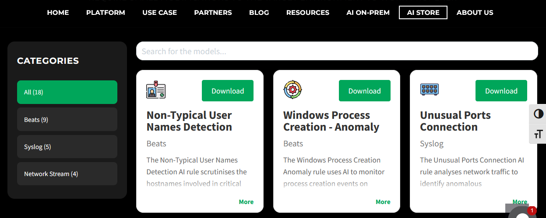The height and width of the screenshot is (218, 546).
Task: Filter models by Syslog (5) category
Action: (x=67, y=147)
